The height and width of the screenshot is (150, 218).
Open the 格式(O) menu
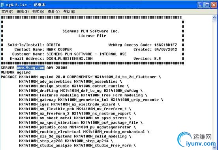(38, 11)
